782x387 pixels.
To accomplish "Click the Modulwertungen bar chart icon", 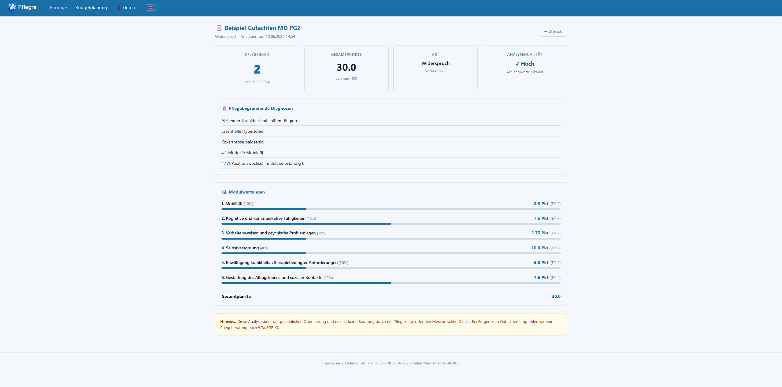I will 225,192.
